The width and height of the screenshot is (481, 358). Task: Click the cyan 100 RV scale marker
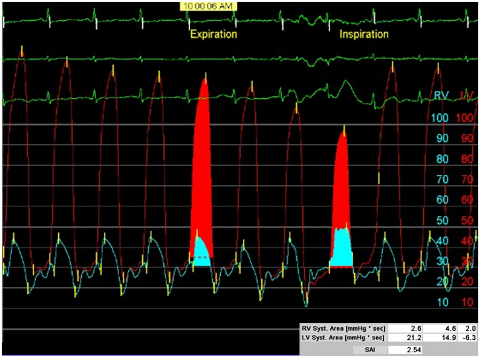pyautogui.click(x=441, y=118)
